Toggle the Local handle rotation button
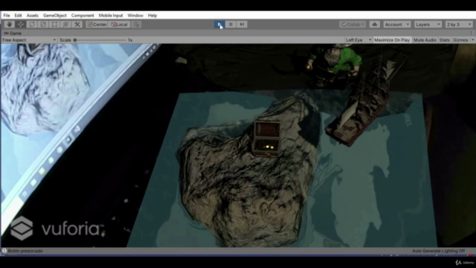Image resolution: width=476 pixels, height=268 pixels. point(119,25)
